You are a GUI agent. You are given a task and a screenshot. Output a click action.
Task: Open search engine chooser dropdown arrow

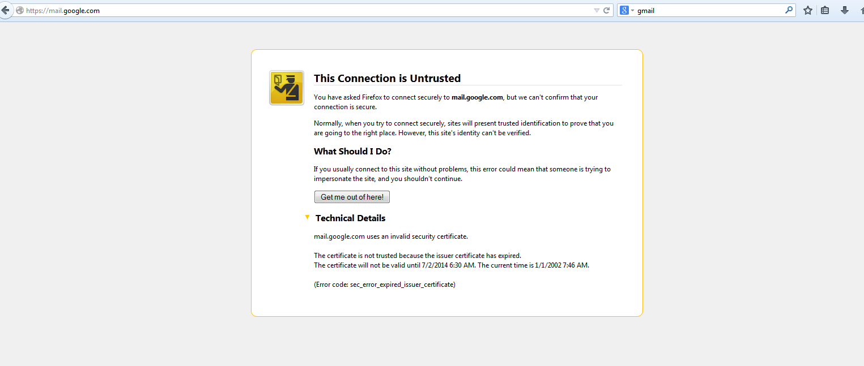click(x=632, y=11)
